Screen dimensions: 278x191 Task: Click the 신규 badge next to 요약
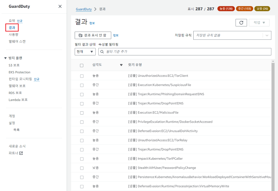[20, 21]
